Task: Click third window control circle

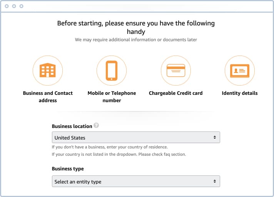Action: tap(21, 6)
